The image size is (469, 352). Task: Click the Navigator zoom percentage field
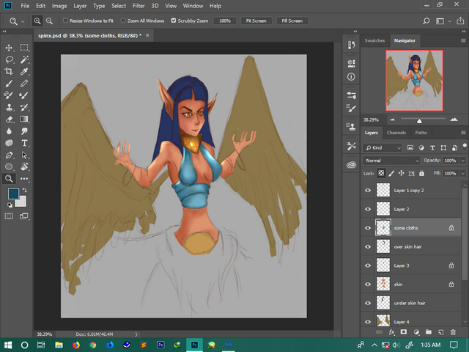372,120
